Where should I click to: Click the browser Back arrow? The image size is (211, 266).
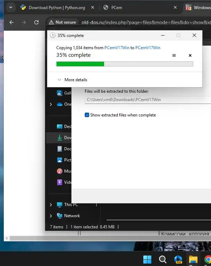coord(11,22)
